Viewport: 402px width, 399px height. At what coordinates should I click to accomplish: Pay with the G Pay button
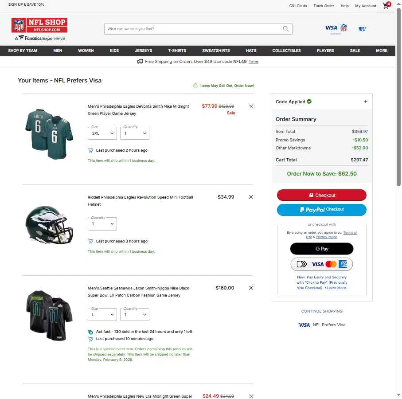click(x=321, y=249)
